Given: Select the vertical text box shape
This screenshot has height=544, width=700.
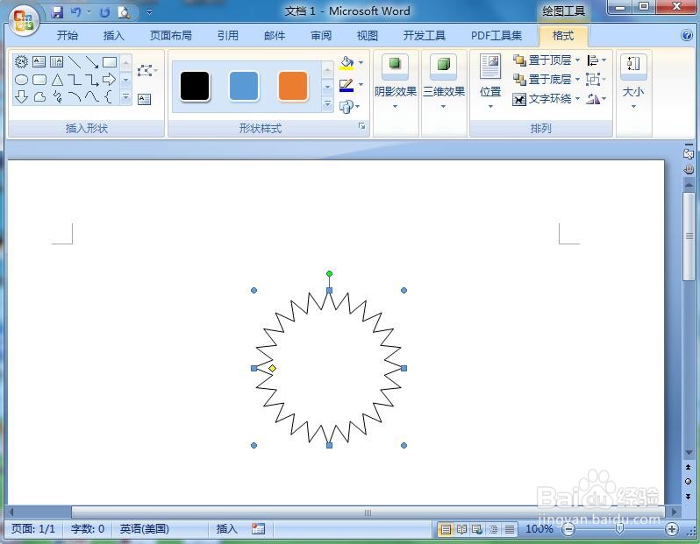Looking at the screenshot, I should 56,61.
